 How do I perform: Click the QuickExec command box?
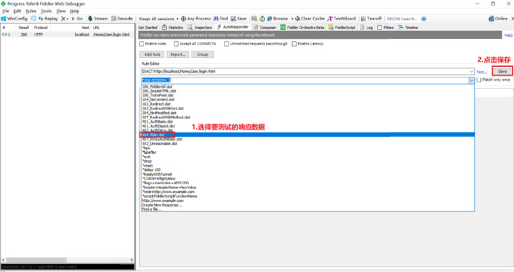(68, 267)
